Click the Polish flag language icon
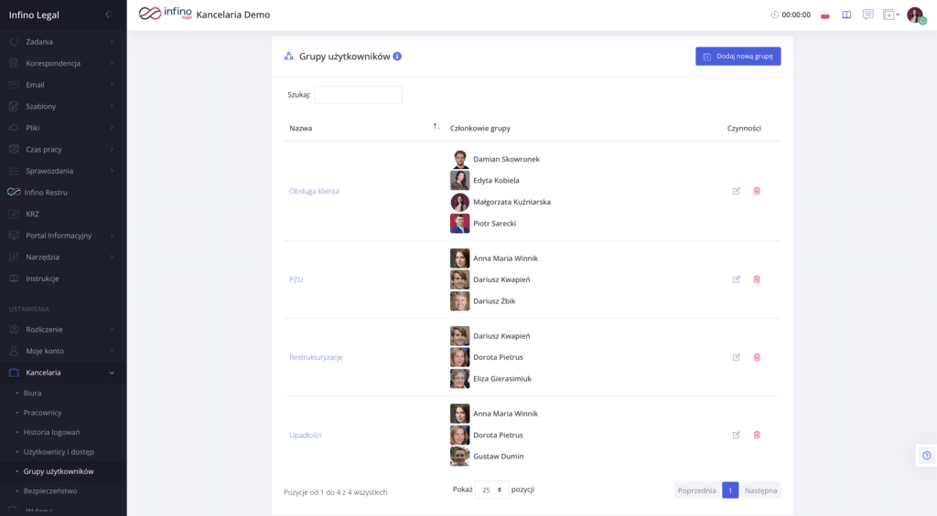Image resolution: width=937 pixels, height=516 pixels. coord(824,15)
